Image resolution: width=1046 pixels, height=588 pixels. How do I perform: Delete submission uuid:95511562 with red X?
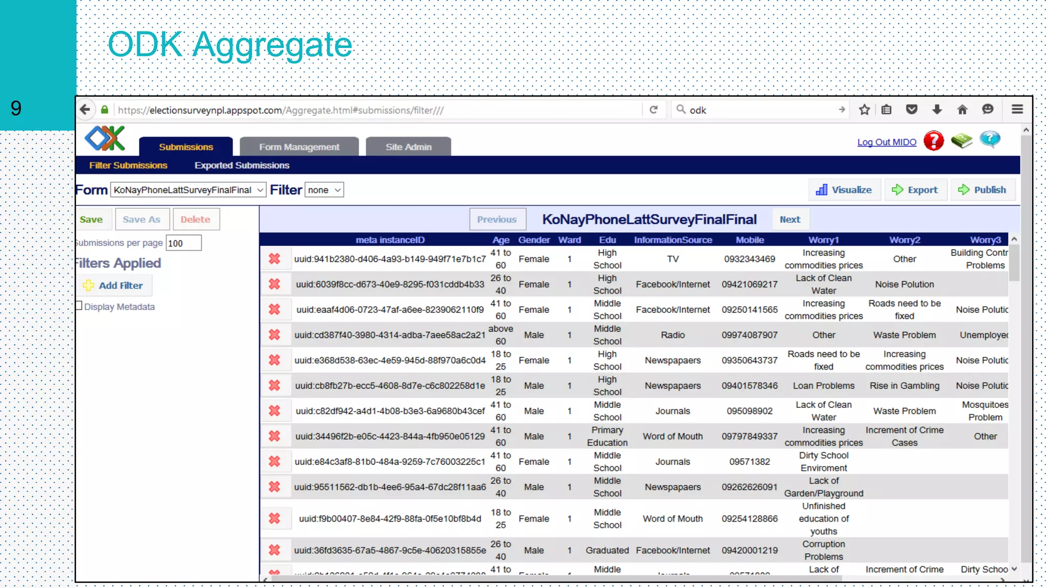[275, 487]
